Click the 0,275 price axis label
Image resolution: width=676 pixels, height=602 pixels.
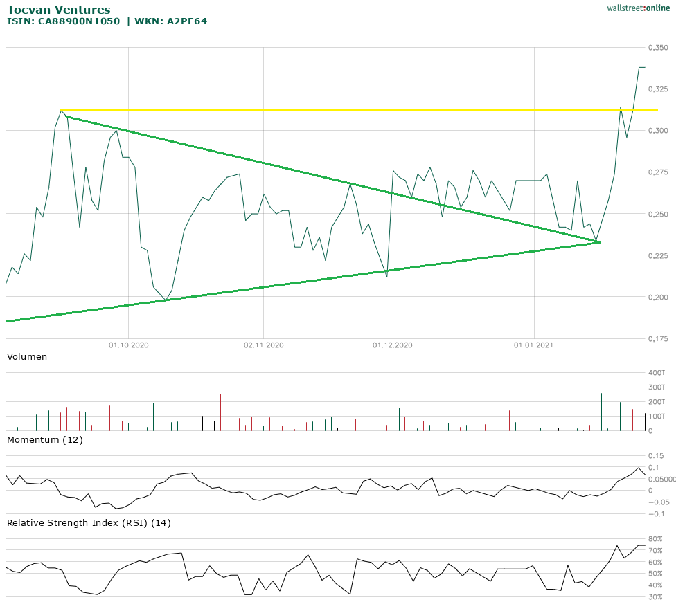point(658,172)
